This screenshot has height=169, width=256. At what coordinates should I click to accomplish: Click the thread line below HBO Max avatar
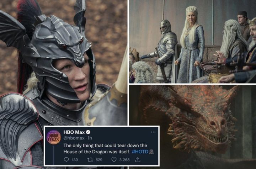click(x=54, y=155)
